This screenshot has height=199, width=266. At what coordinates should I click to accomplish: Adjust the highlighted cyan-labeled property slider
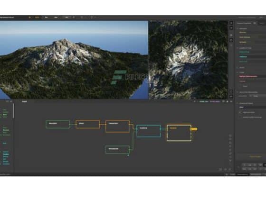[252, 57]
